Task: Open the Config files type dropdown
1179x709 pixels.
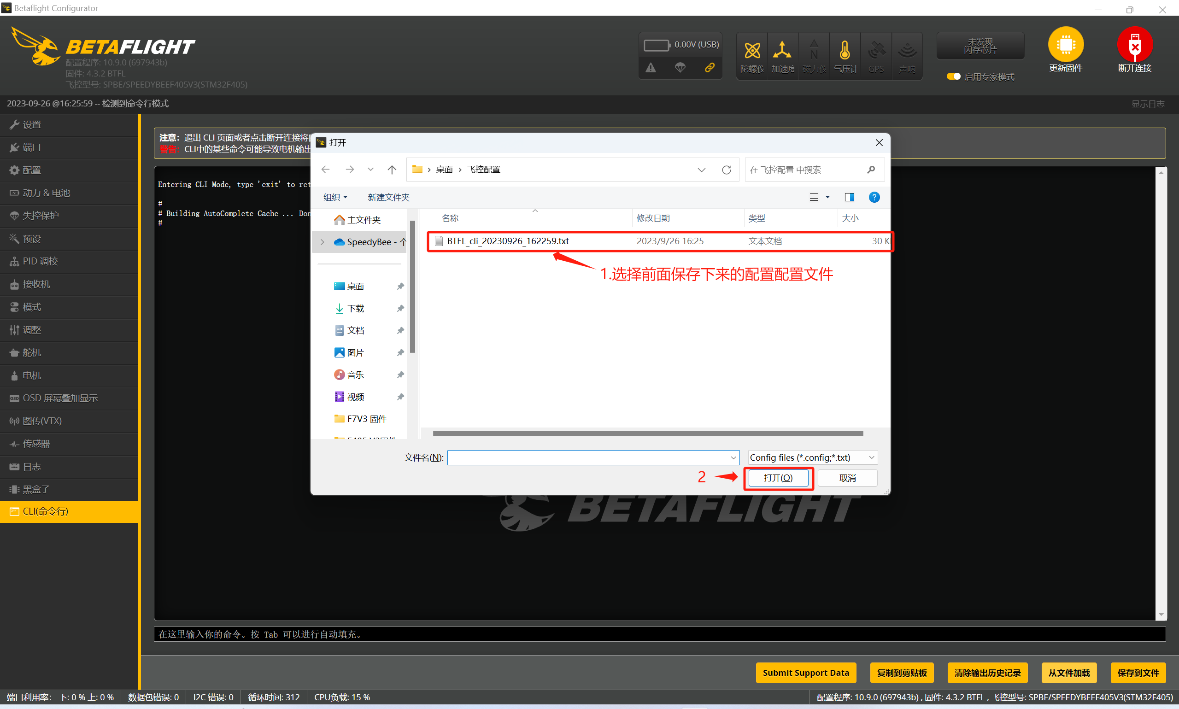Action: 812,457
